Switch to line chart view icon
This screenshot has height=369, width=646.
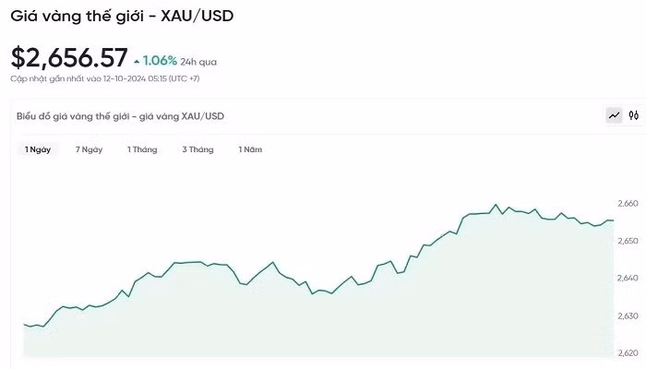pyautogui.click(x=614, y=116)
